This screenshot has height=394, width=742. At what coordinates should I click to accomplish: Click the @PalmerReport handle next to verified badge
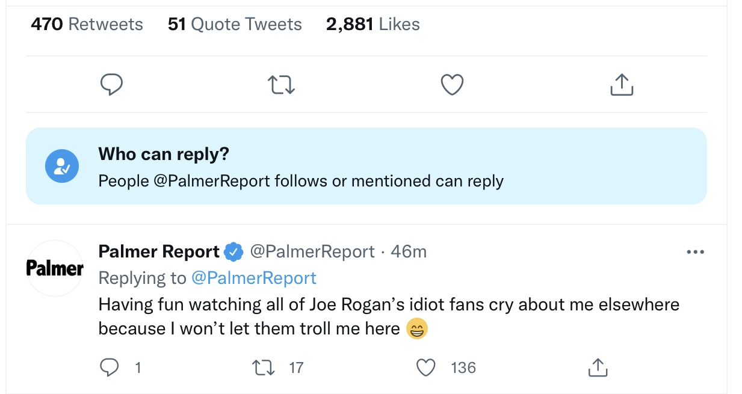(312, 251)
